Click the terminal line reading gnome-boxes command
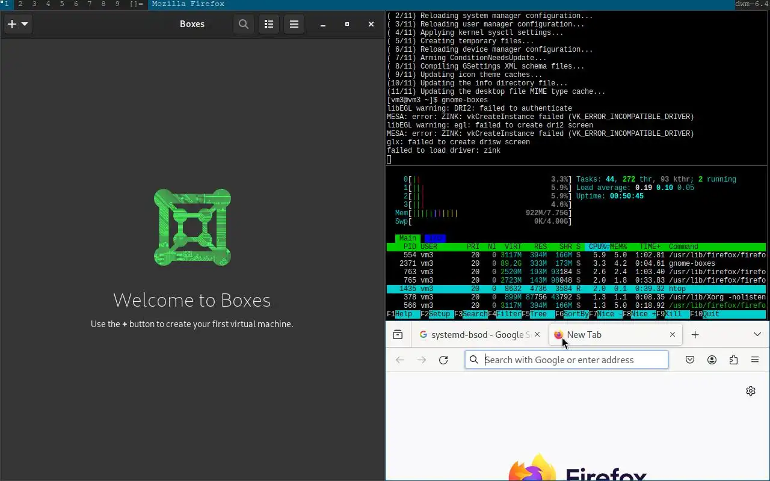The height and width of the screenshot is (481, 770). click(437, 100)
